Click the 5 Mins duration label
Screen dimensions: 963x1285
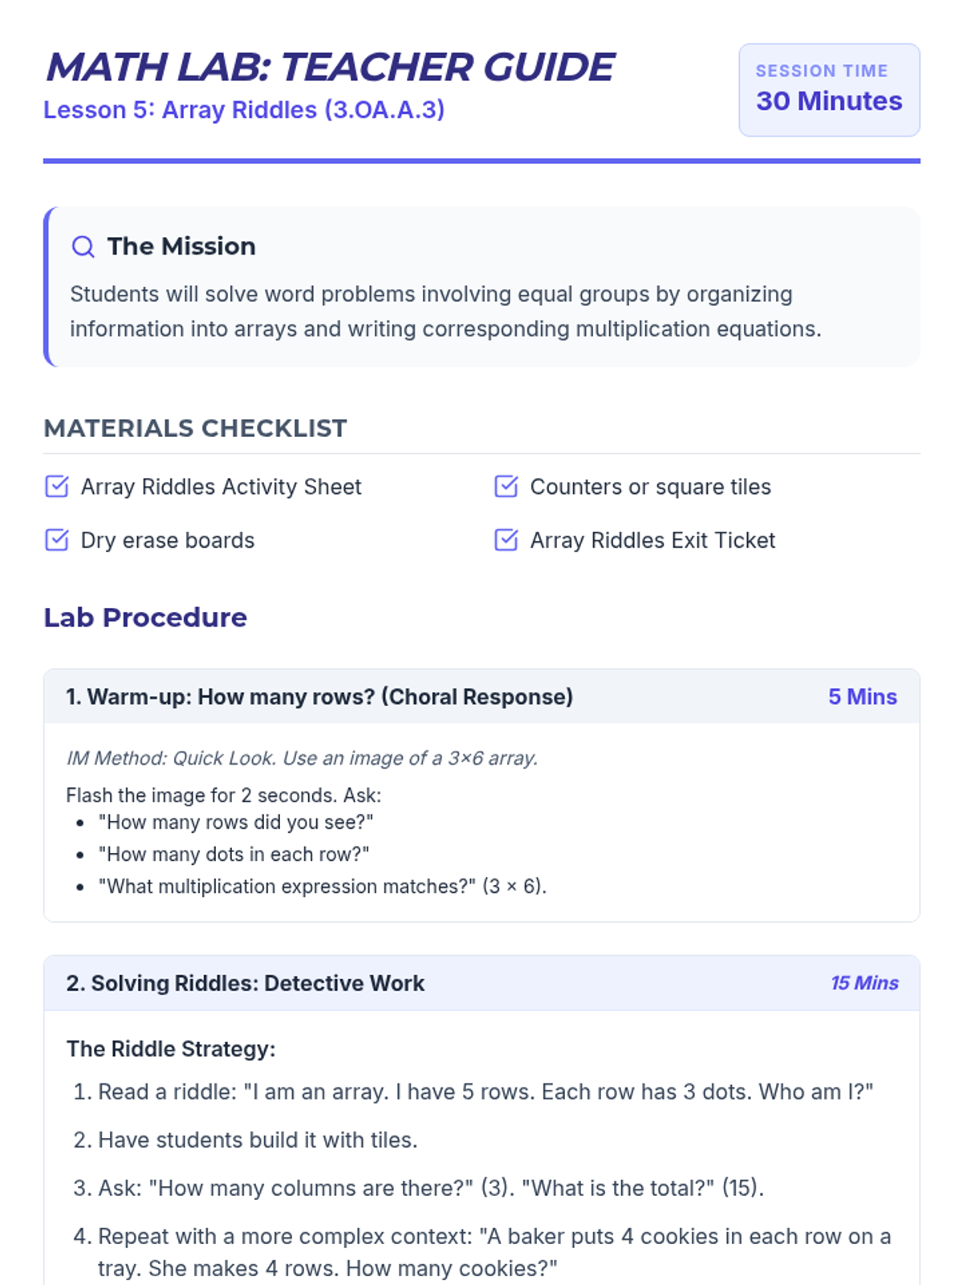(x=863, y=696)
